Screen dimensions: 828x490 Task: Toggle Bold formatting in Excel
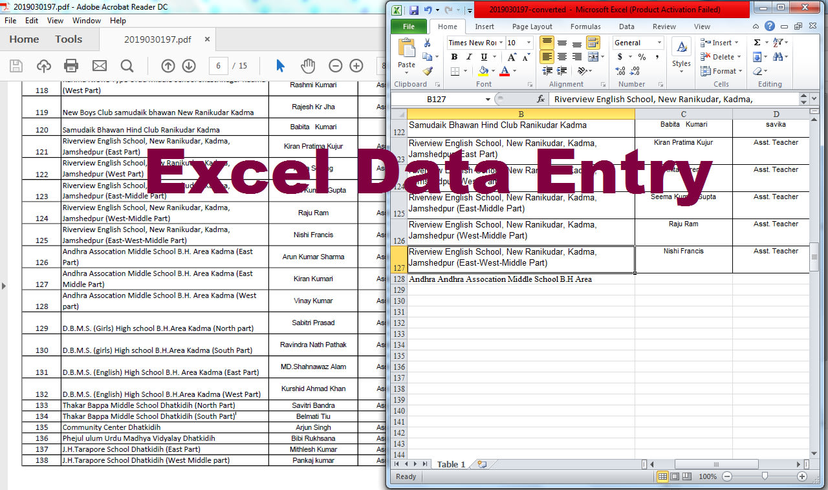(x=454, y=57)
